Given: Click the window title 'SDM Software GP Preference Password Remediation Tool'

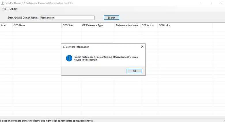Looking at the screenshot, I should click(39, 3).
